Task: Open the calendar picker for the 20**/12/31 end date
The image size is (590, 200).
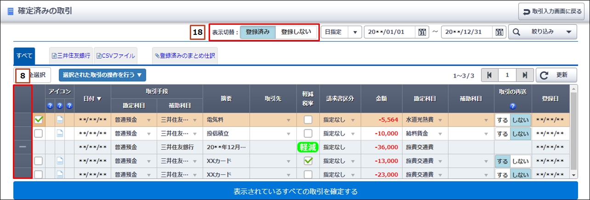Action: click(499, 32)
